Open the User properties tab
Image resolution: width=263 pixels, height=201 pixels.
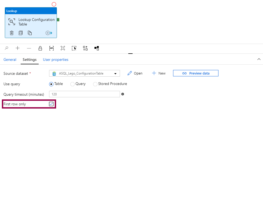pos(56,60)
